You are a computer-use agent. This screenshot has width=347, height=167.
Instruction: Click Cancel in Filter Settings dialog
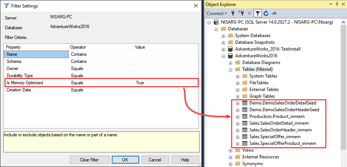click(155, 160)
